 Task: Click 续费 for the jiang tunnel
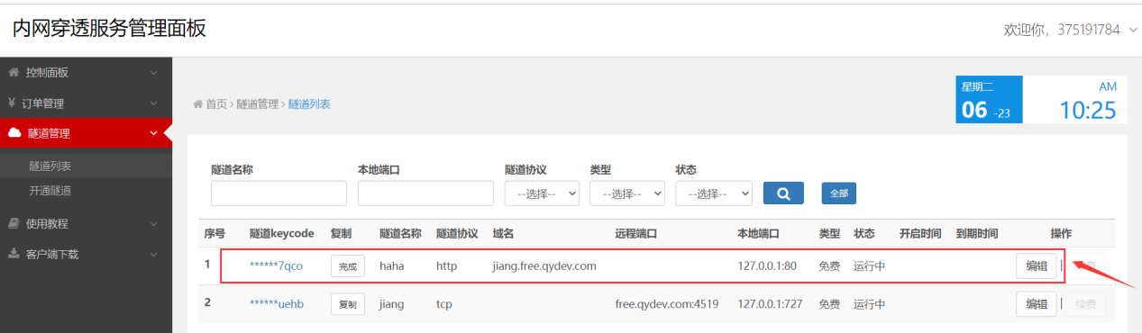click(x=1085, y=304)
